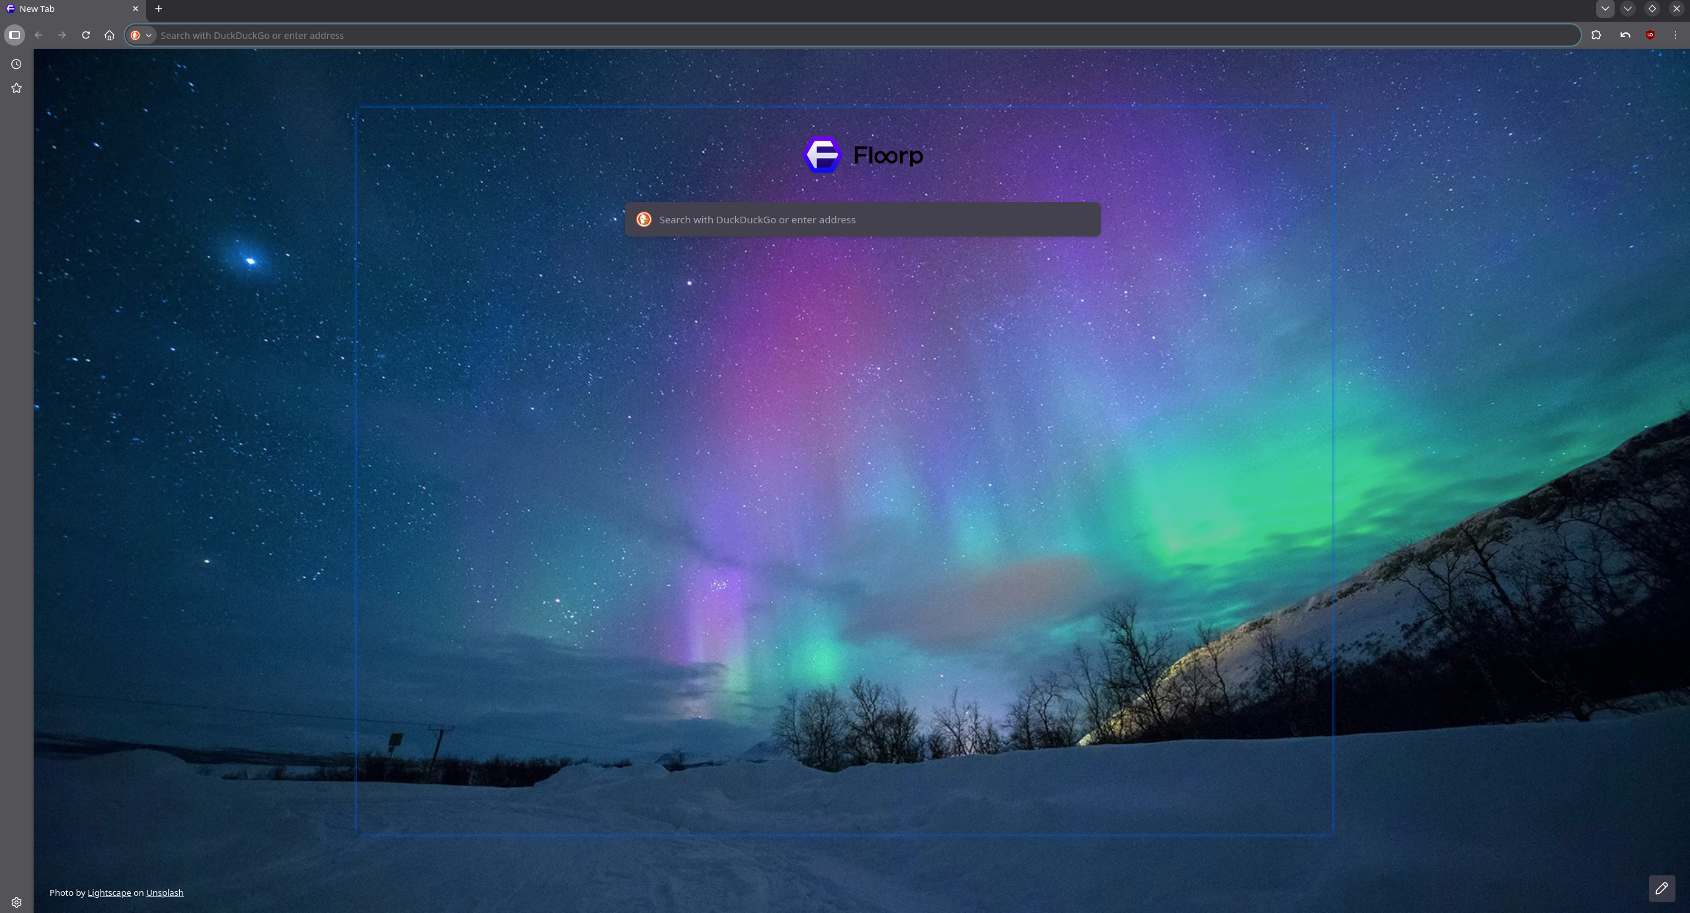
Task: Edit new tab page with pencil
Action: pos(1661,889)
